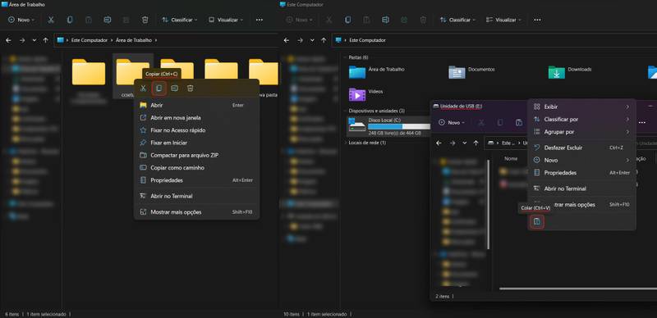Click the rename icon in Este Computador window toolbar

(385, 20)
